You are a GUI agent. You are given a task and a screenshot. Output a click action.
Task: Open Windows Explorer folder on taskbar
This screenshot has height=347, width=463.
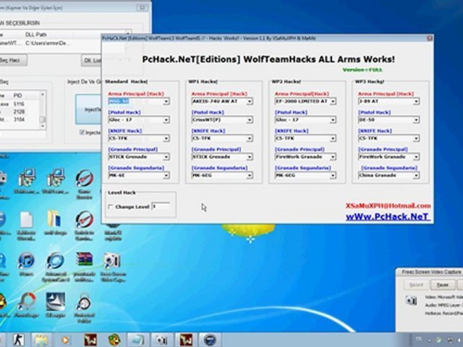point(41,340)
